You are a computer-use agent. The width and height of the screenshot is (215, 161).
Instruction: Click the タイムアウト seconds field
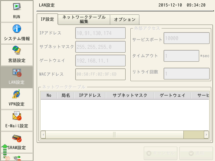(x=181, y=56)
